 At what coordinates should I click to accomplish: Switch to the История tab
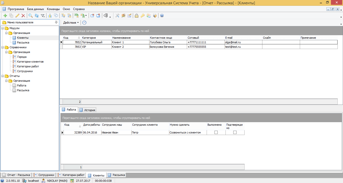pyautogui.click(x=87, y=110)
